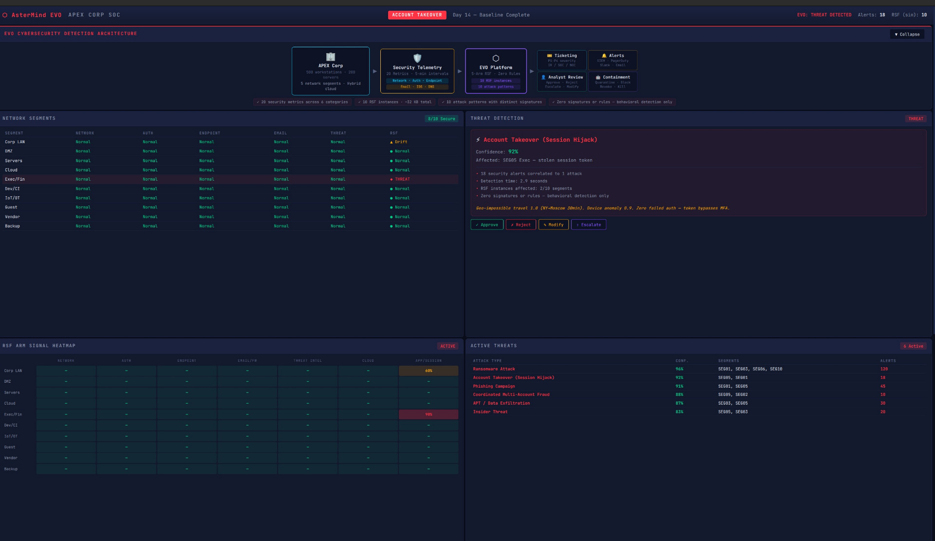Approve the Account Takeover detection
935x541 pixels.
click(486, 224)
